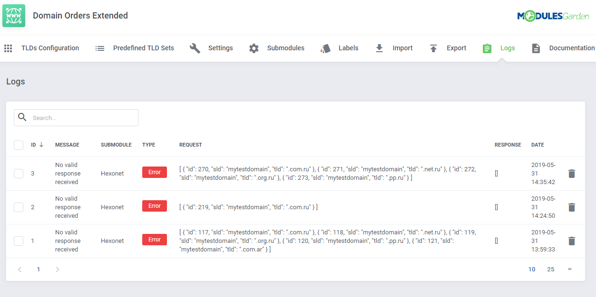Screen dimensions: 596x297
Task: Click the green Logs clipboard icon
Action: (x=487, y=48)
